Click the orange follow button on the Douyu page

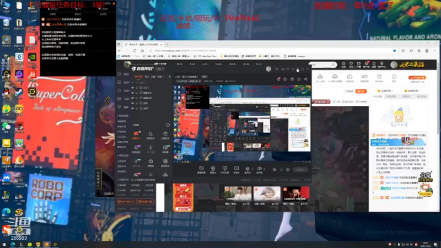click(361, 91)
